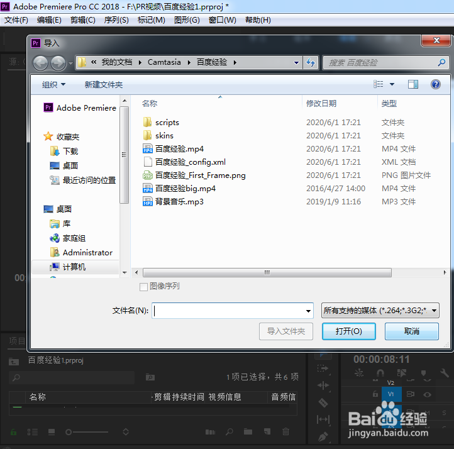Open the 所有支持的媒体 file type dropdown
The image size is (454, 449).
click(x=380, y=311)
